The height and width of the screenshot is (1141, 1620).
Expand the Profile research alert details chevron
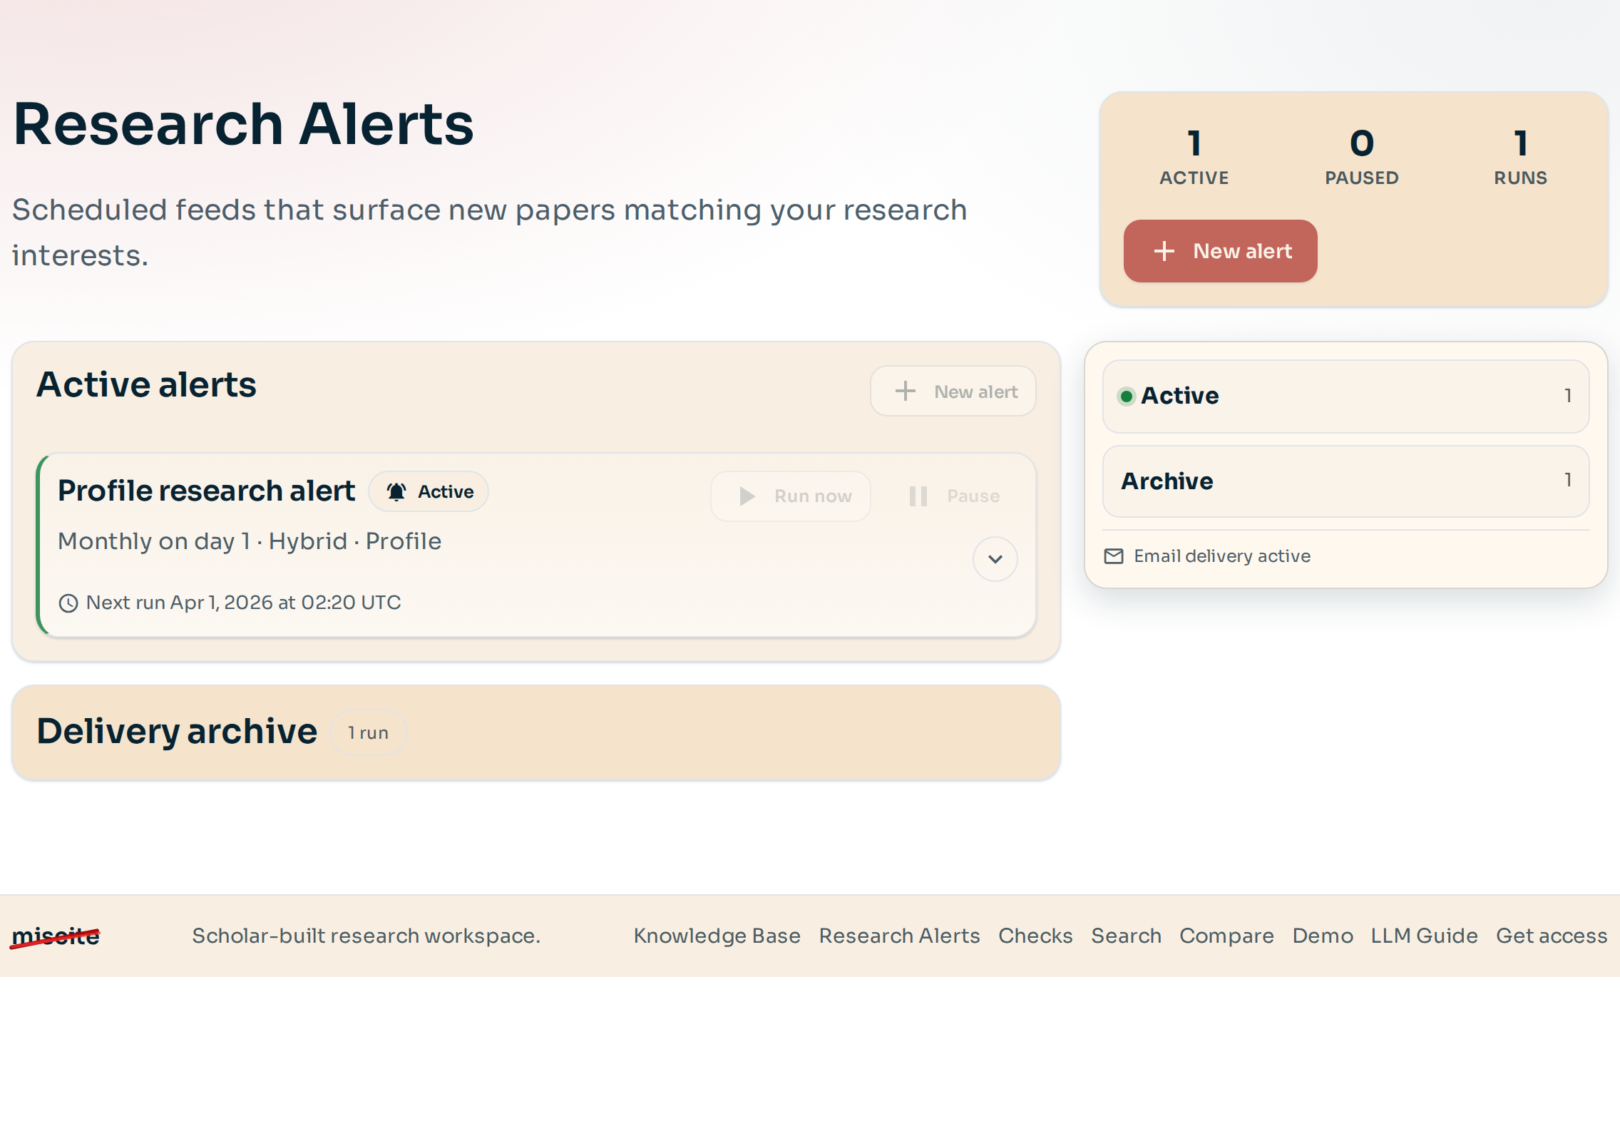(995, 559)
